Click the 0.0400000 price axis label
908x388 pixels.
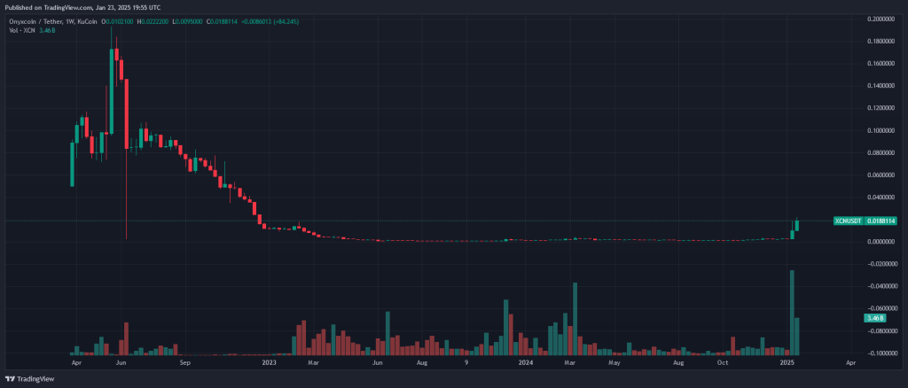pos(881,198)
